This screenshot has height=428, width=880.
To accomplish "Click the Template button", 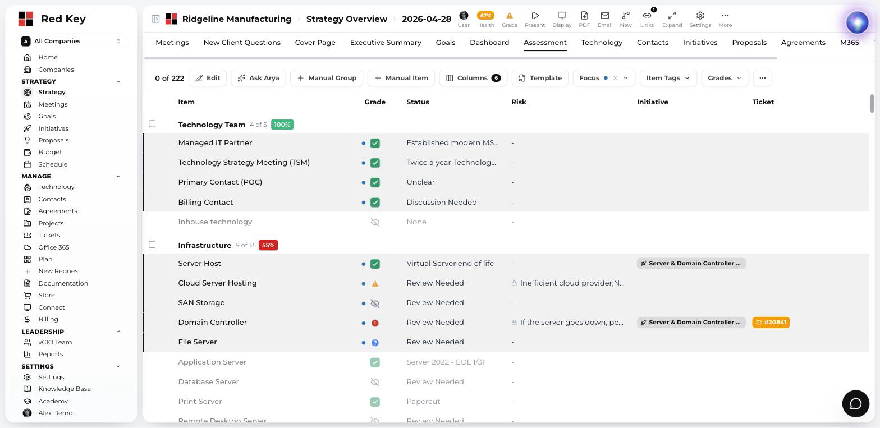I will (x=540, y=78).
